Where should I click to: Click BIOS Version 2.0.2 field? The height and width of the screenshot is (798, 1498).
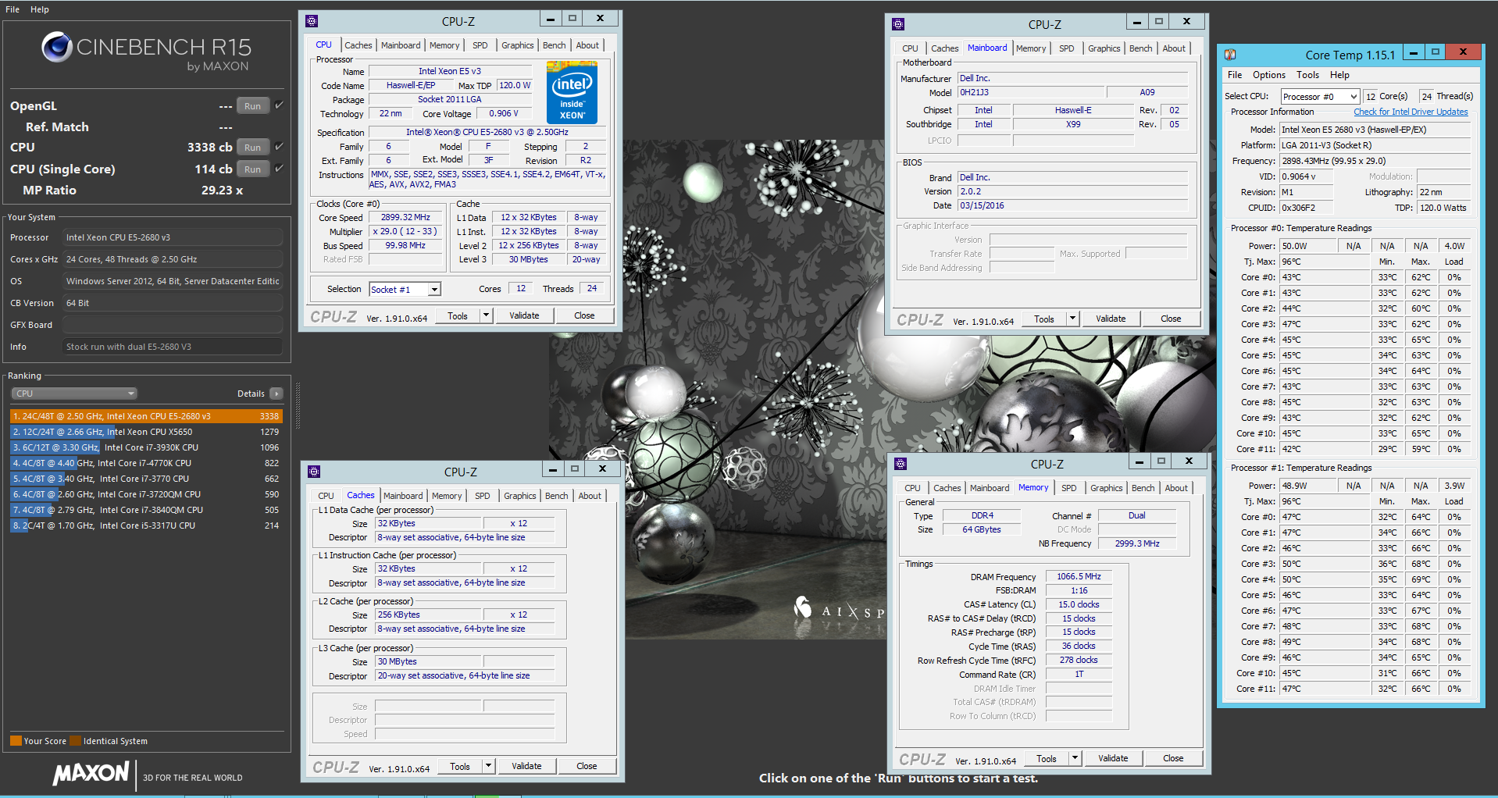point(1073,191)
